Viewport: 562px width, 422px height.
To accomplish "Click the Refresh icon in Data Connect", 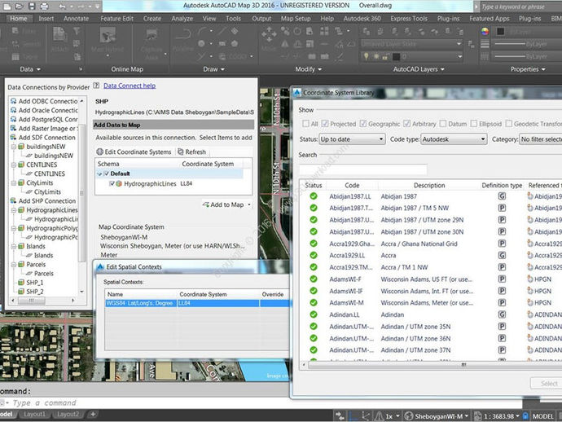I will point(181,152).
